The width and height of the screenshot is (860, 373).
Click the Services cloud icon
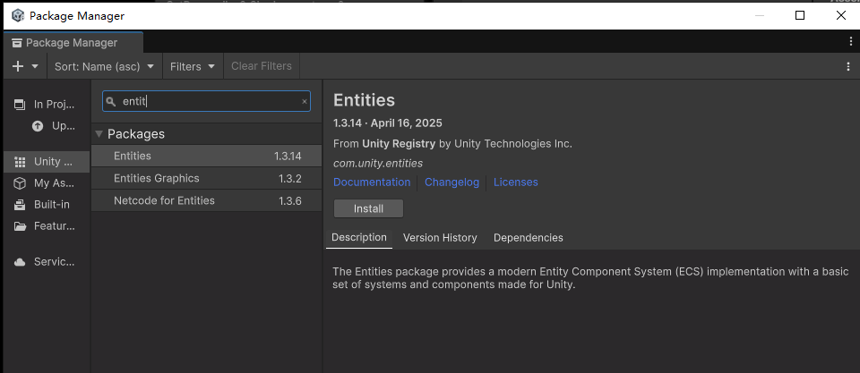coord(20,262)
